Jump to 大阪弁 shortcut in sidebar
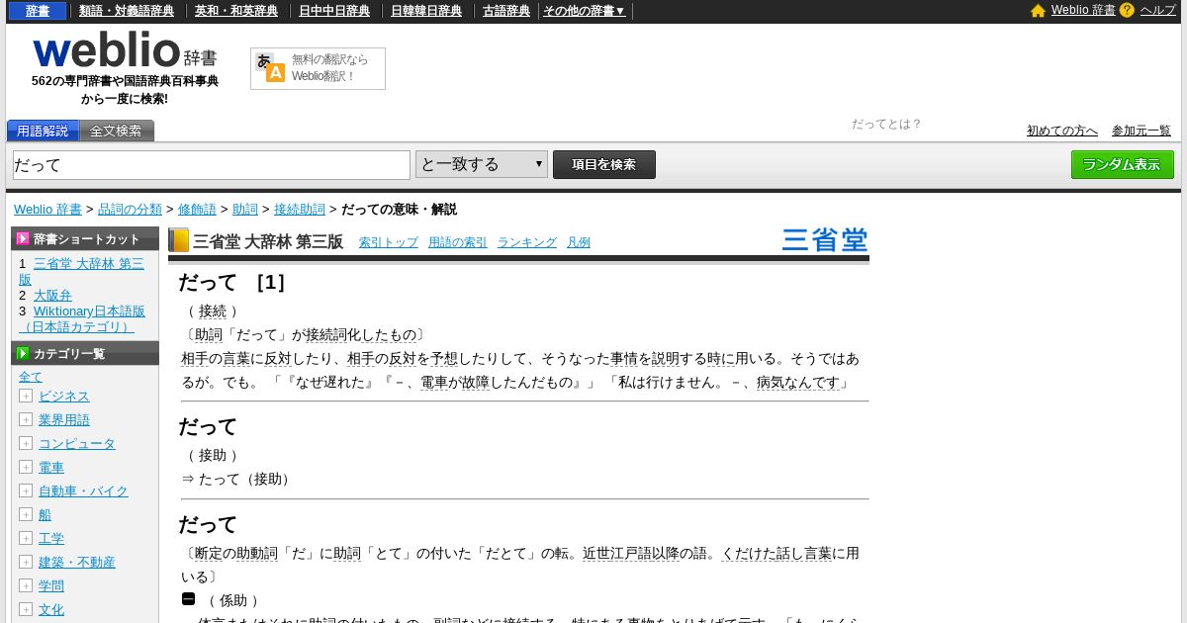Screen dimensions: 1187x623 pos(52,295)
